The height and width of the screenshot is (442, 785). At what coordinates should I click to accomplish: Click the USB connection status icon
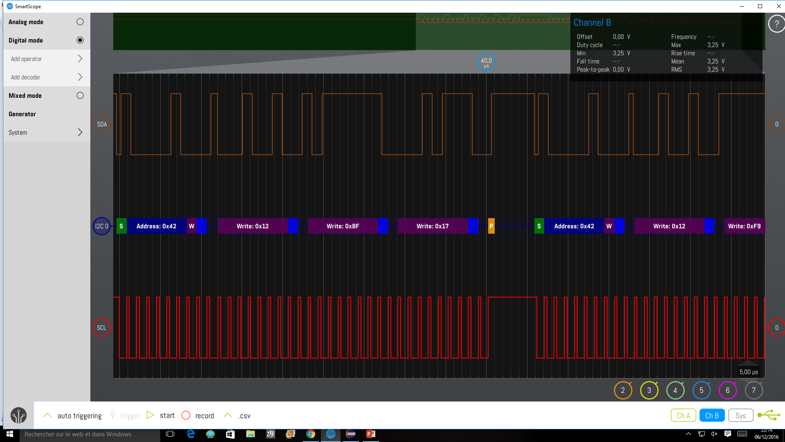click(769, 415)
